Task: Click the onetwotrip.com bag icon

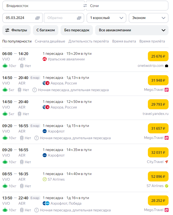Action: click(x=167, y=66)
